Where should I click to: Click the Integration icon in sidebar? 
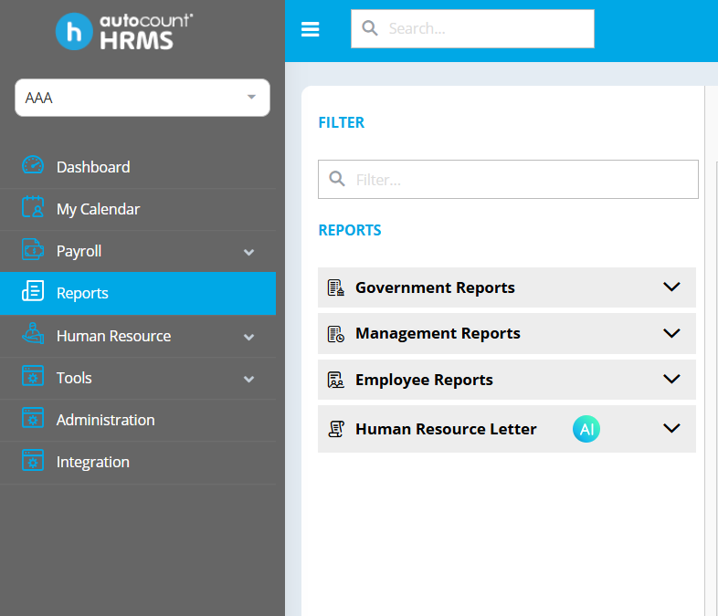[33, 461]
